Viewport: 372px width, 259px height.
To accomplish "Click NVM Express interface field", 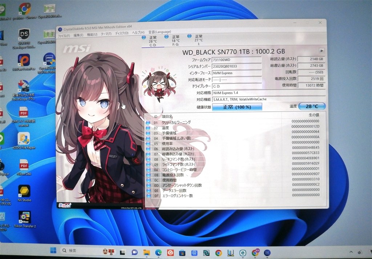I will click(x=237, y=73).
